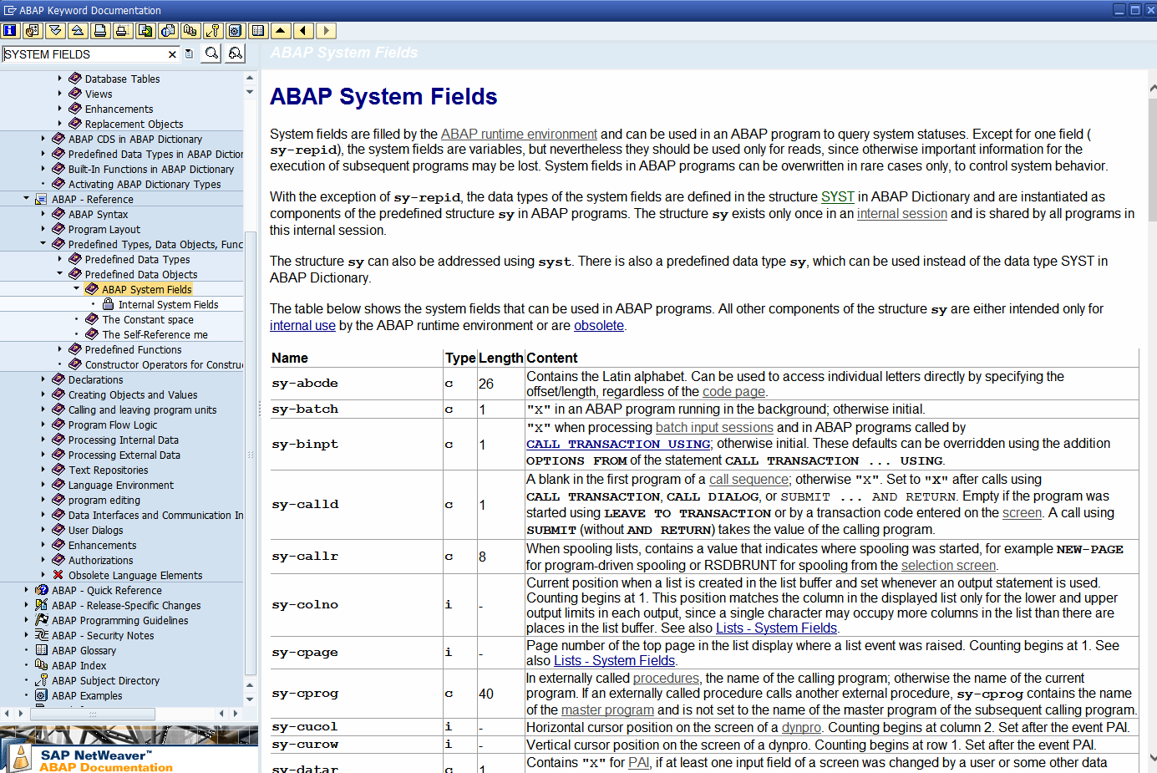Open batch input sessions link
Image resolution: width=1157 pixels, height=773 pixels.
coord(714,427)
